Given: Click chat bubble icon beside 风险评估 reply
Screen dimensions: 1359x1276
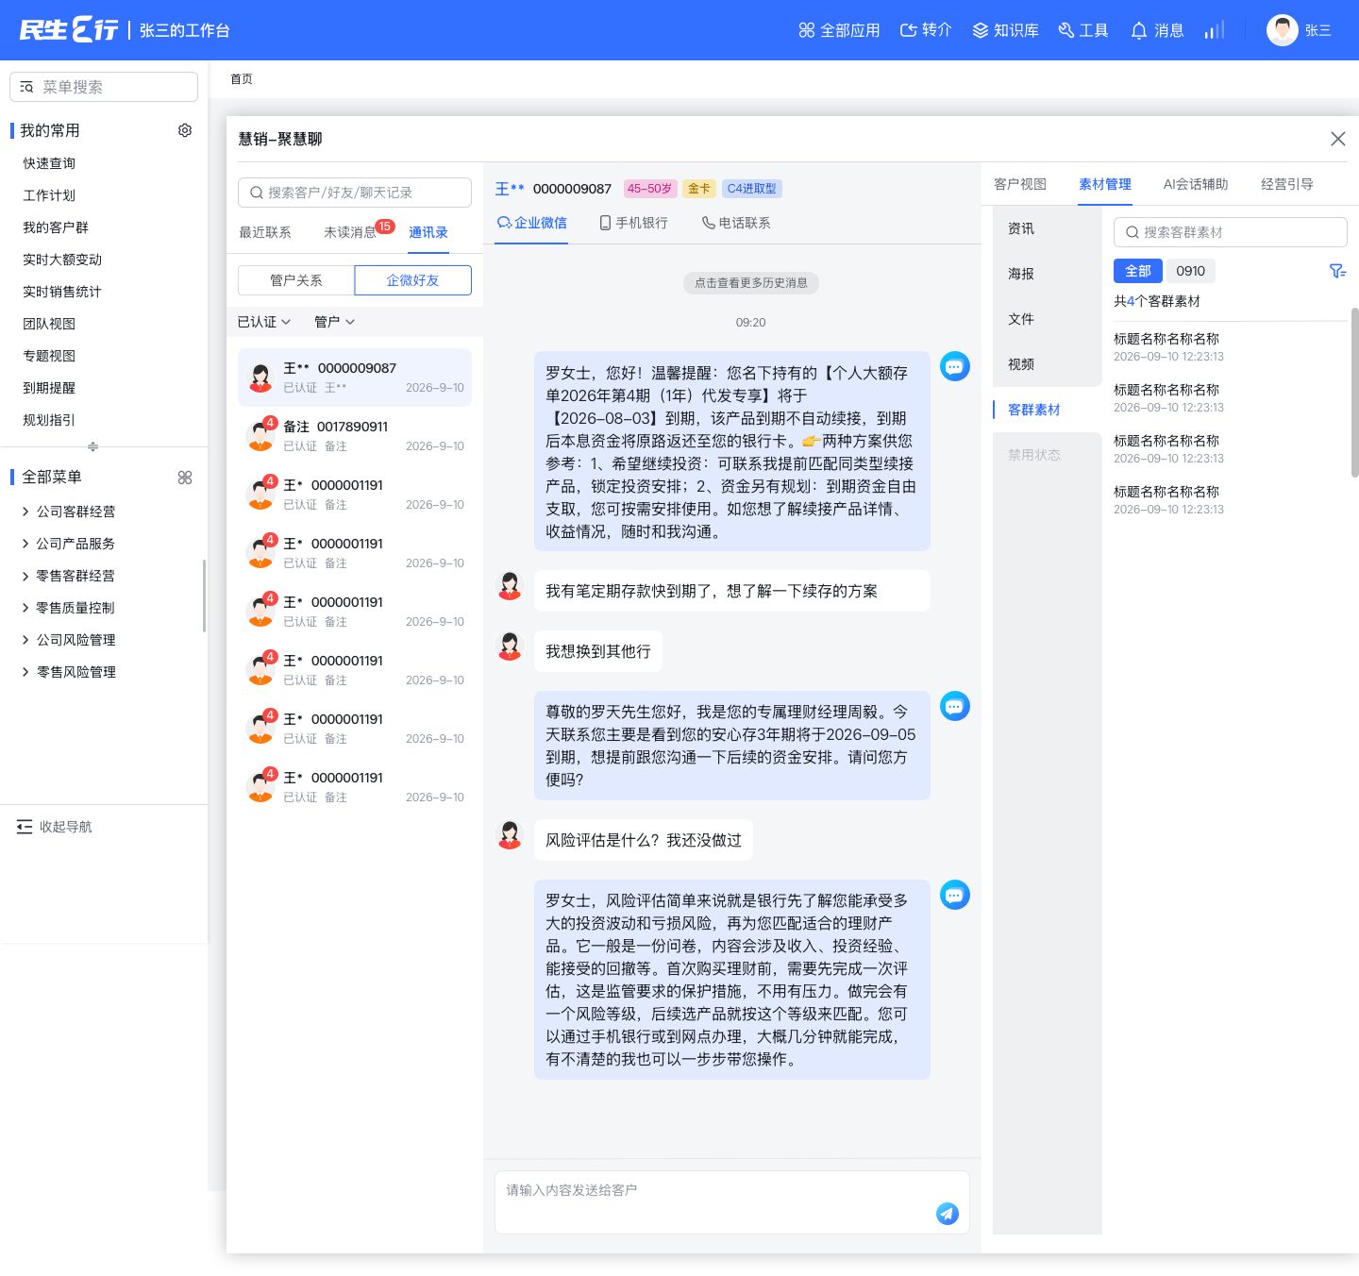Looking at the screenshot, I should pyautogui.click(x=955, y=895).
